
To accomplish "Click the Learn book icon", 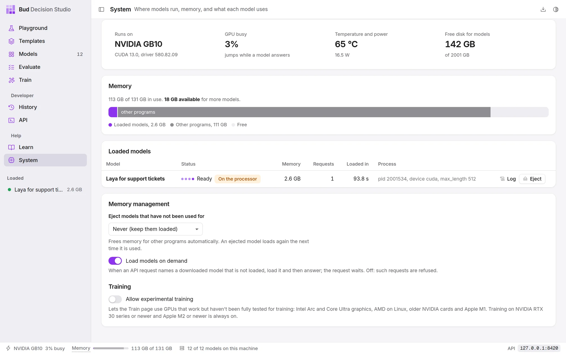I will pyautogui.click(x=11, y=147).
